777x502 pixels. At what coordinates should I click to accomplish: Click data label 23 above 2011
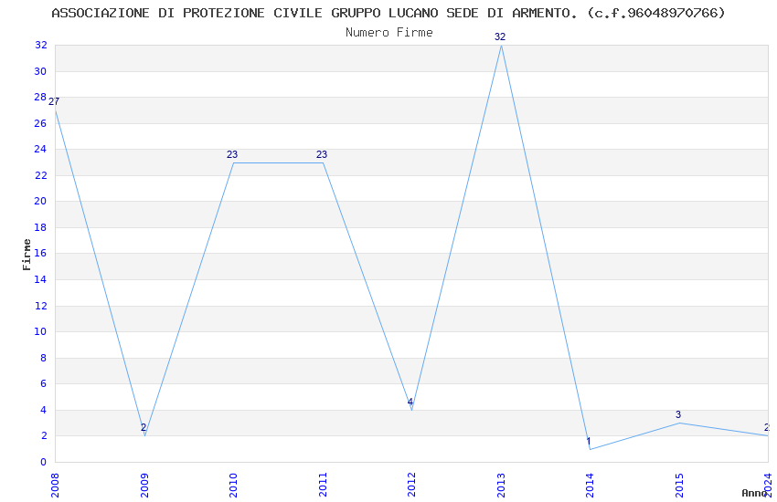tap(322, 154)
